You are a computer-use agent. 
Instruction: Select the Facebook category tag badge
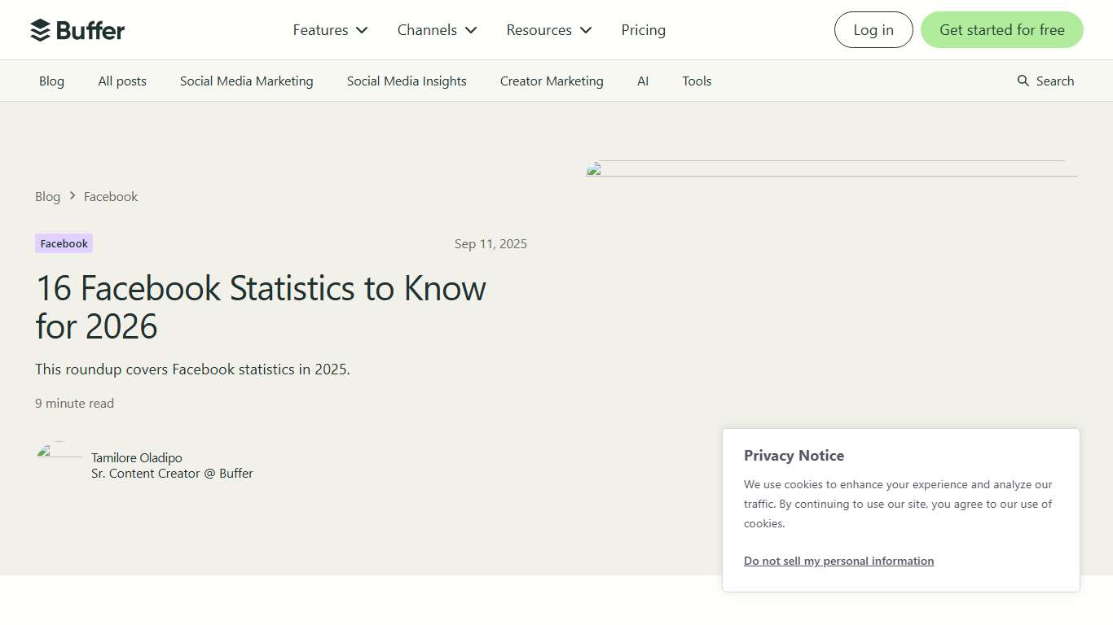[64, 243]
